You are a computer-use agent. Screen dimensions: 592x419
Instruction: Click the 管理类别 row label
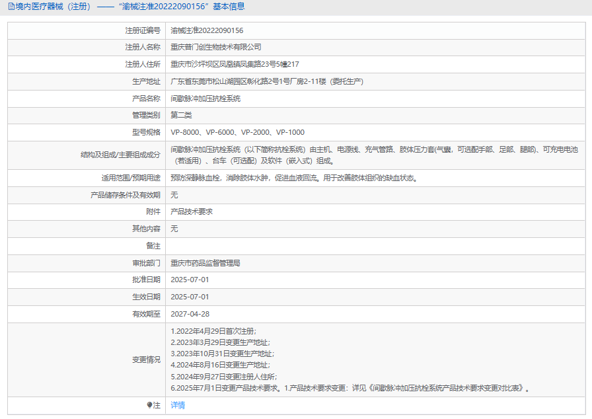[x=146, y=115]
